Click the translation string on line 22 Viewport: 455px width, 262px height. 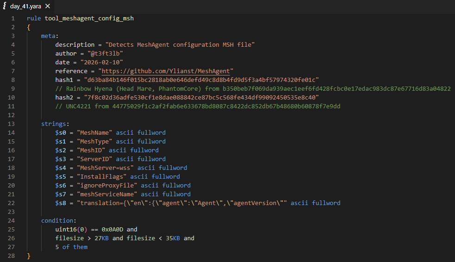pyautogui.click(x=182, y=203)
